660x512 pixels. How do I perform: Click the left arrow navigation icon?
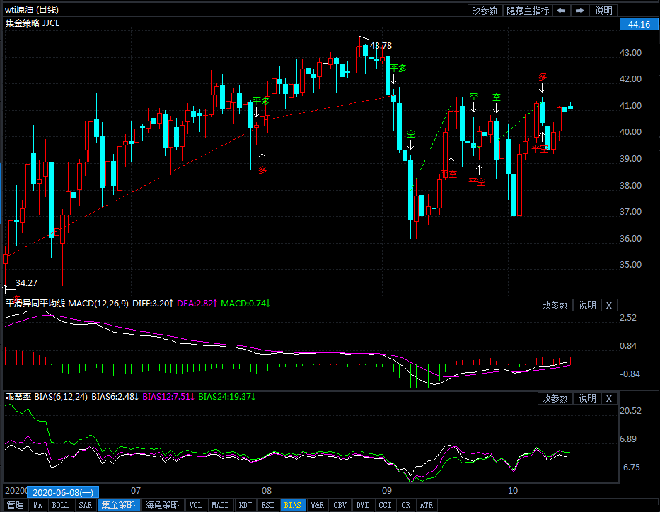point(561,11)
